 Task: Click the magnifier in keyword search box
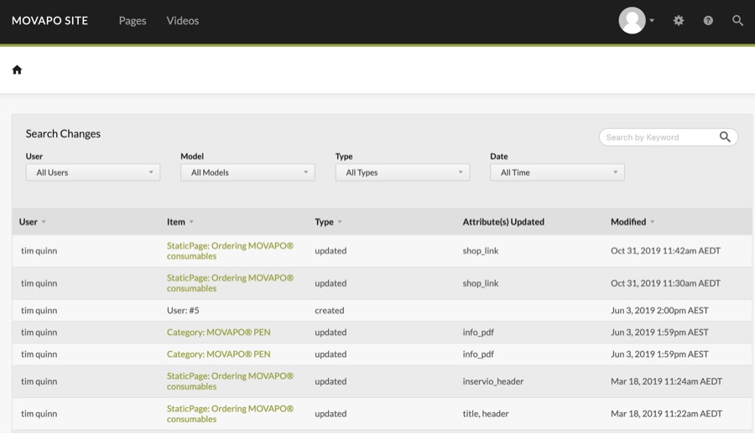point(725,137)
